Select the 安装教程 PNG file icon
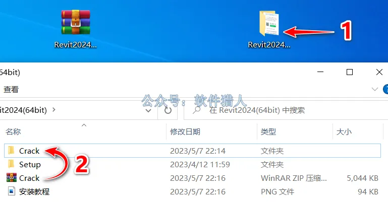 [x=12, y=191]
